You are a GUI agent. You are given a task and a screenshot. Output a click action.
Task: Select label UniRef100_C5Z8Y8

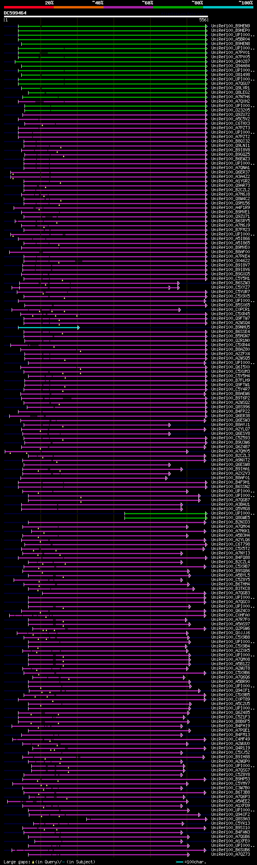tap(230, 775)
